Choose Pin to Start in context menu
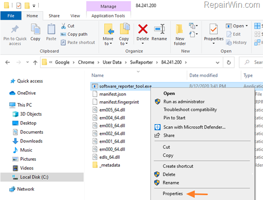263x200 pixels. click(174, 118)
